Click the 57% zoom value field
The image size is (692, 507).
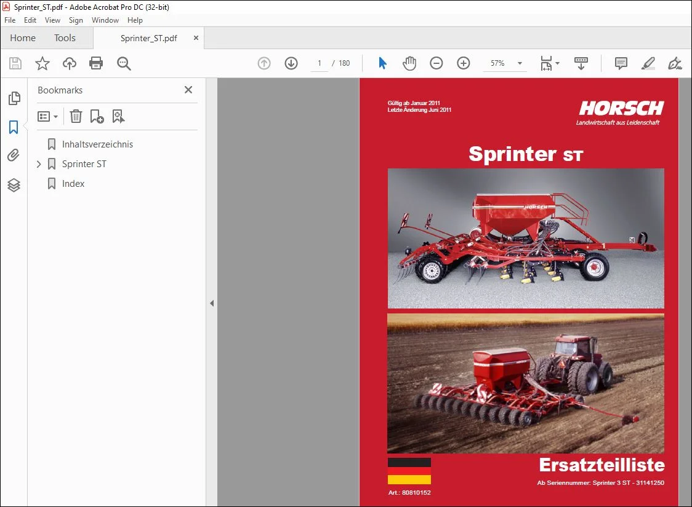(498, 63)
